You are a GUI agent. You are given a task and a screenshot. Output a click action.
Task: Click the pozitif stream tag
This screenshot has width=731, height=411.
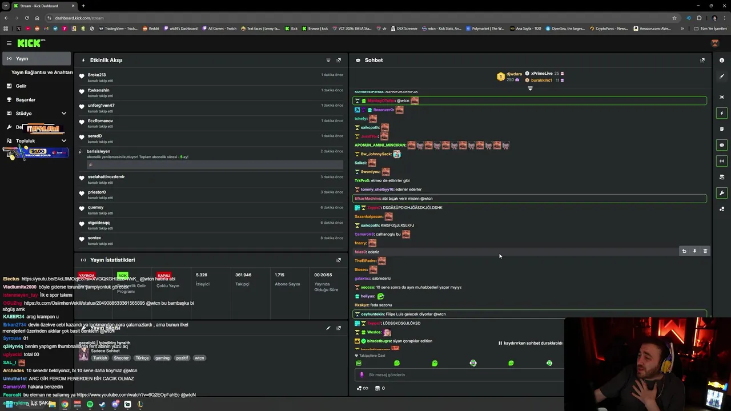tap(182, 358)
